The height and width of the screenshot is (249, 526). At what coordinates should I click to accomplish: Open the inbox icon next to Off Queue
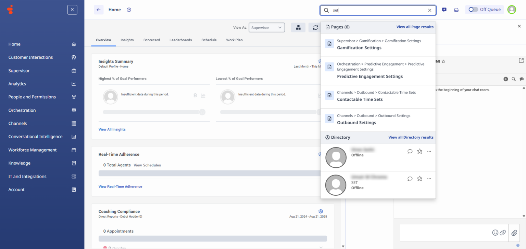coord(456,10)
